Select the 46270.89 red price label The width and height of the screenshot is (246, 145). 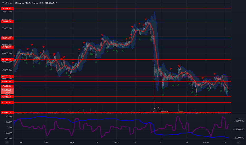coord(7,76)
